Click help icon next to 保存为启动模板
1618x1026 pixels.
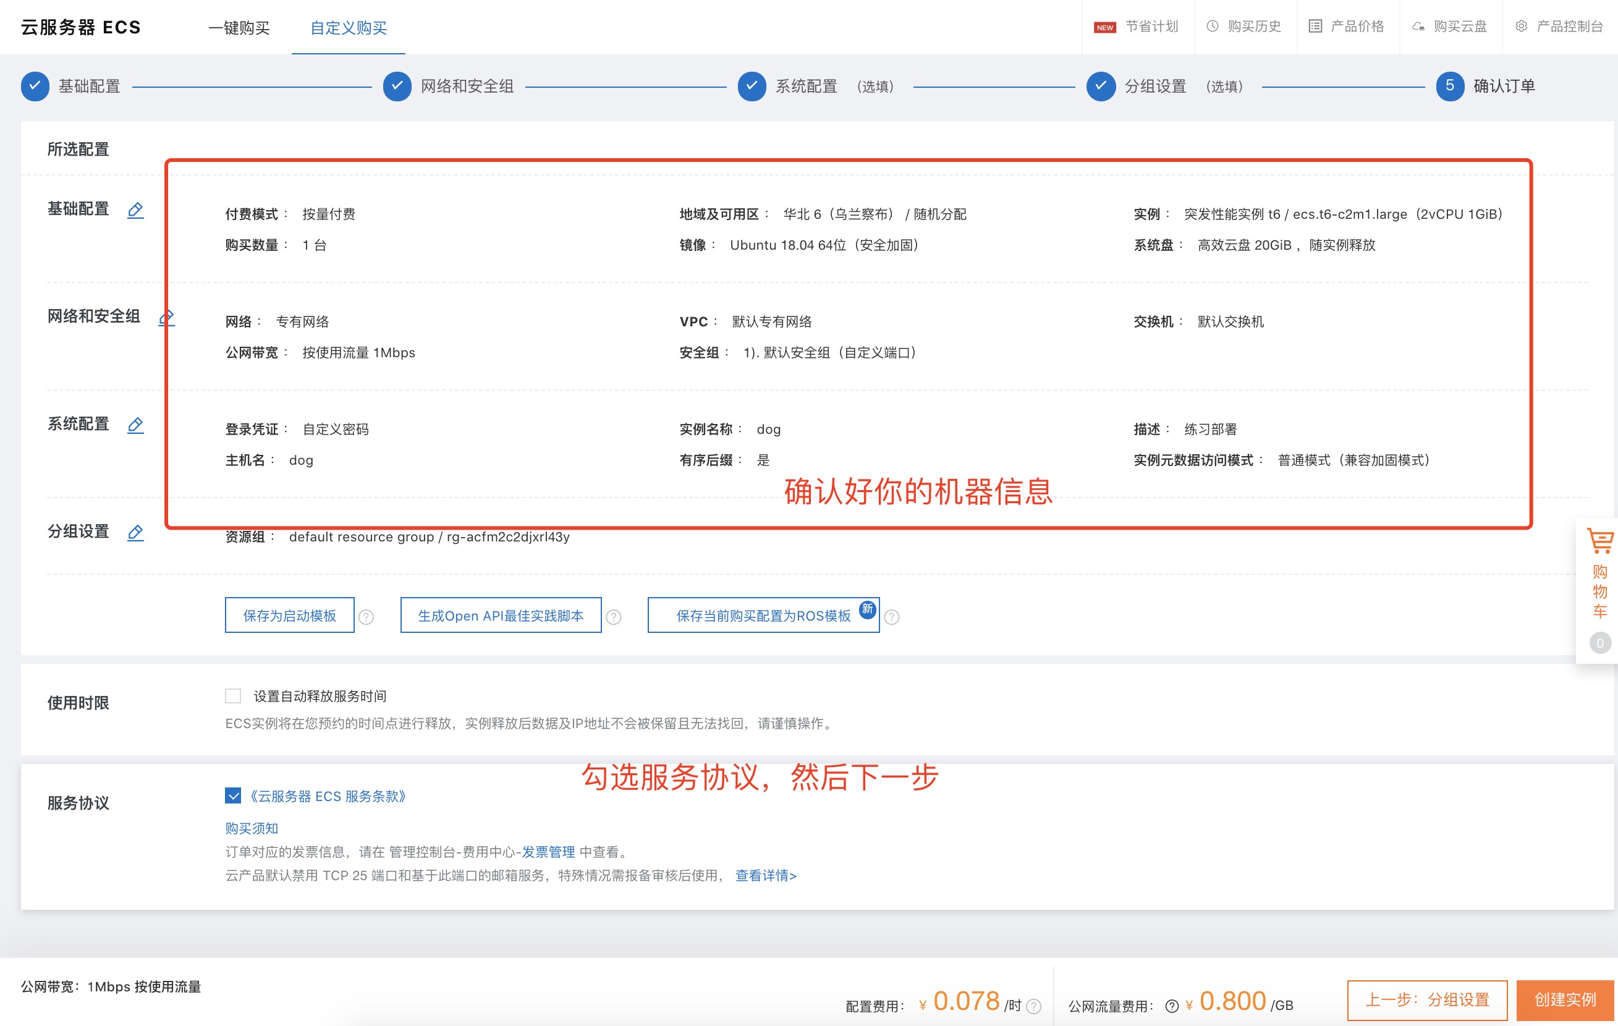pos(366,617)
